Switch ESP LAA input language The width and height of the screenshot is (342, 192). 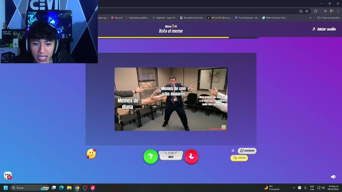tap(312, 188)
